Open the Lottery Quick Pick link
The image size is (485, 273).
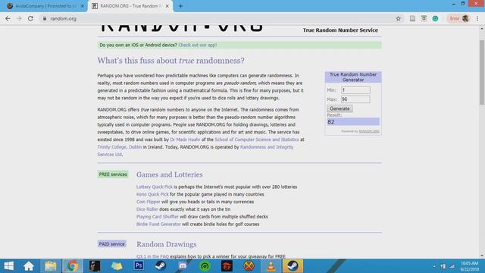coord(155,187)
